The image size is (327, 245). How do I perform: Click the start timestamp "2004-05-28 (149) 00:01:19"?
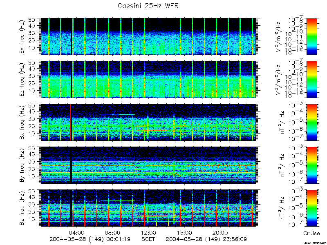90,239
